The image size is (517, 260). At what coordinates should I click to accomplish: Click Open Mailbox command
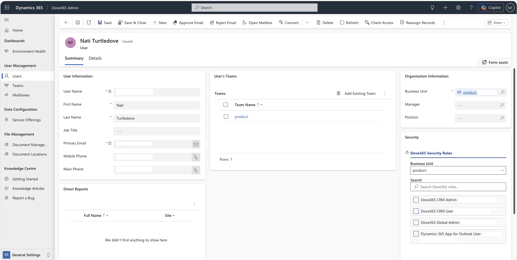(x=257, y=22)
